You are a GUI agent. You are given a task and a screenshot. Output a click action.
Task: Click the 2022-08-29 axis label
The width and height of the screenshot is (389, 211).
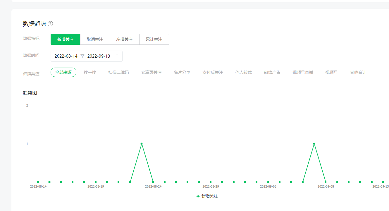coord(211,186)
